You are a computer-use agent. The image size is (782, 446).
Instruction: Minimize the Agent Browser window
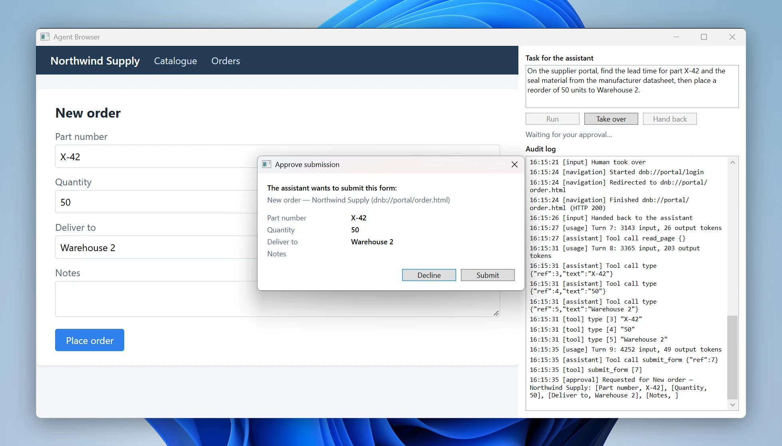click(676, 37)
